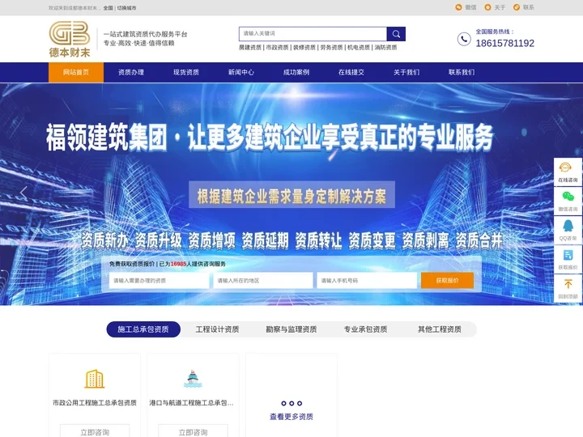
Task: Click the 请输入关键词 search field
Action: click(313, 34)
